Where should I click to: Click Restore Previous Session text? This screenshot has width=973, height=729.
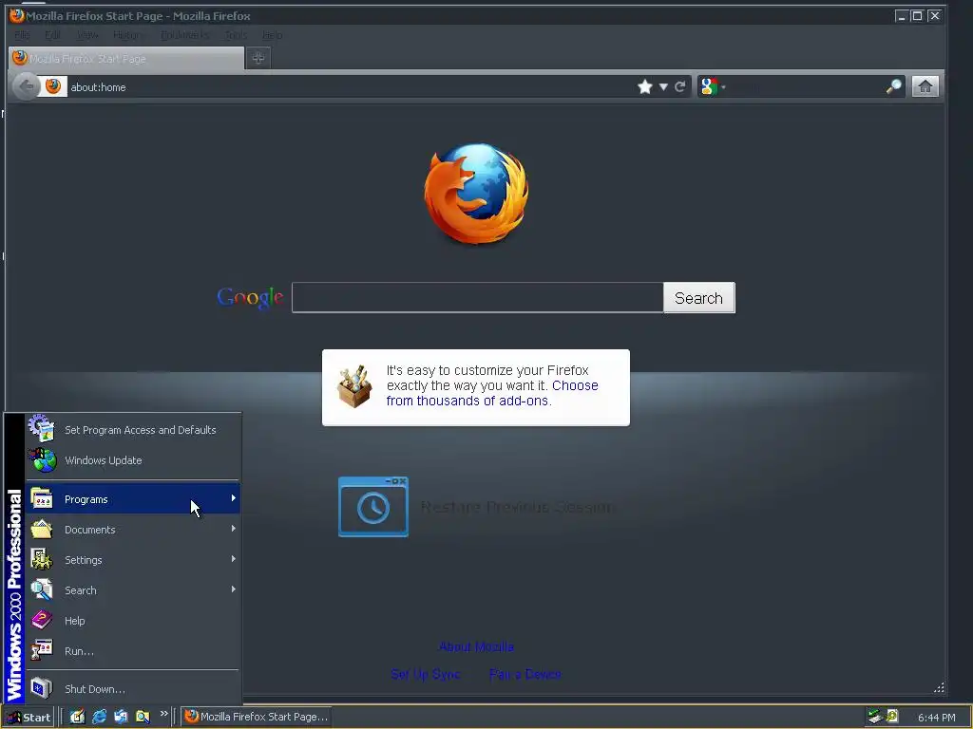click(518, 507)
